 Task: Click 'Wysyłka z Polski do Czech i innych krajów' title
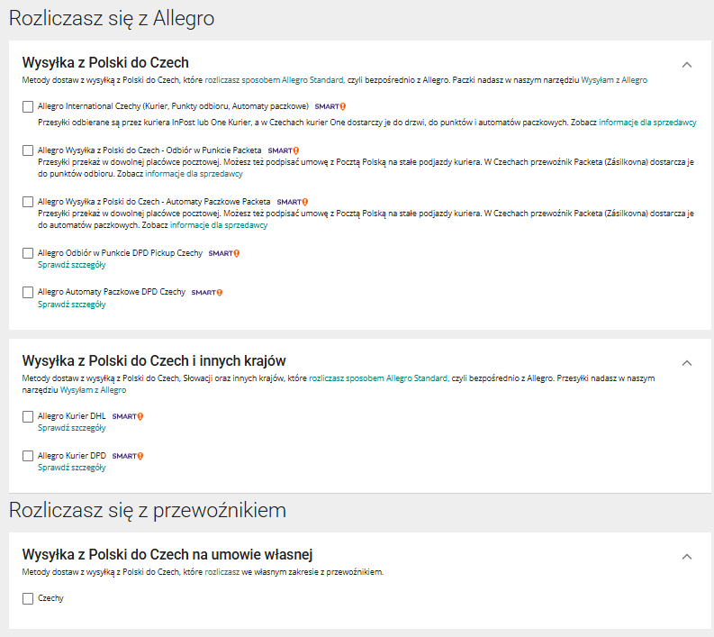tap(154, 361)
